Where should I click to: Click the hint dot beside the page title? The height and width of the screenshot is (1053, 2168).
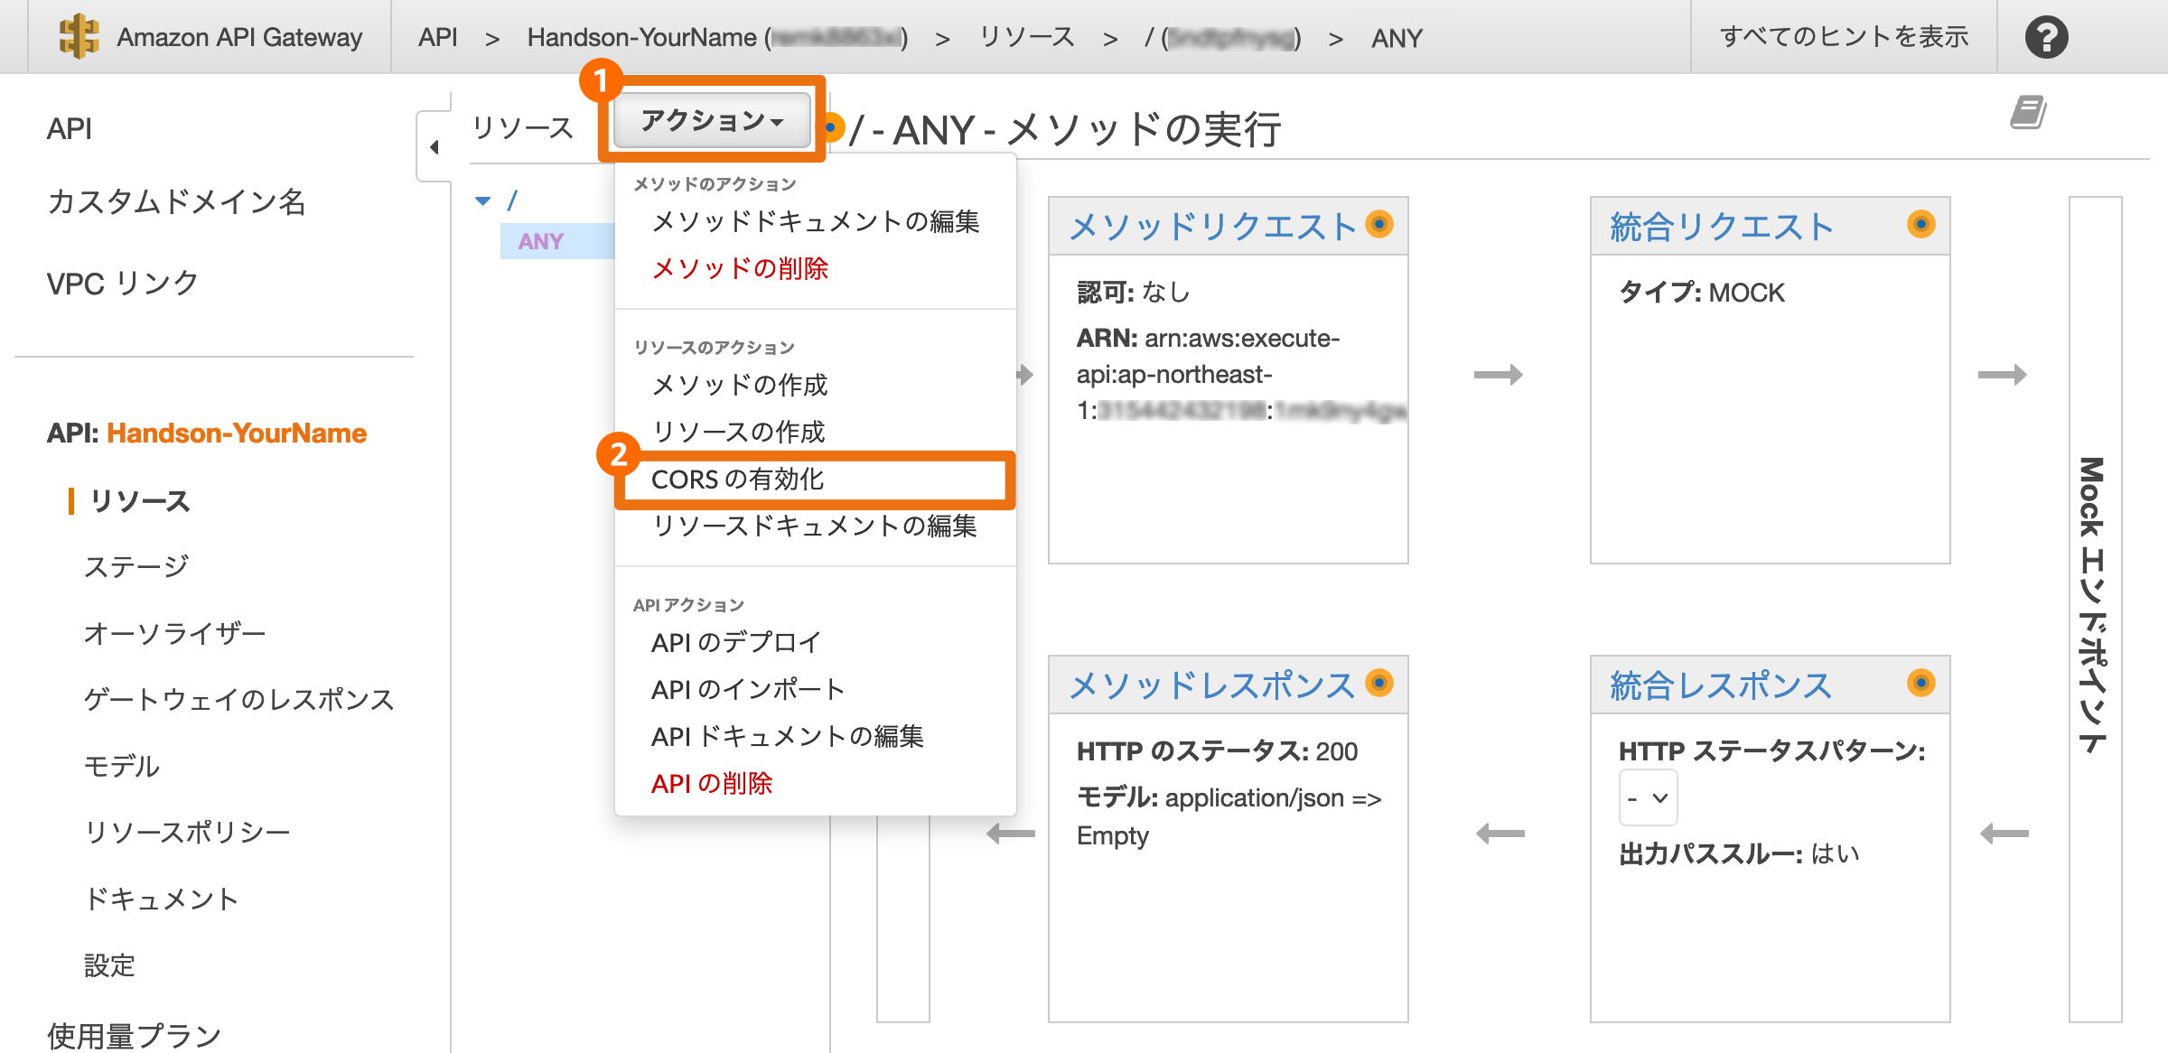click(x=832, y=127)
